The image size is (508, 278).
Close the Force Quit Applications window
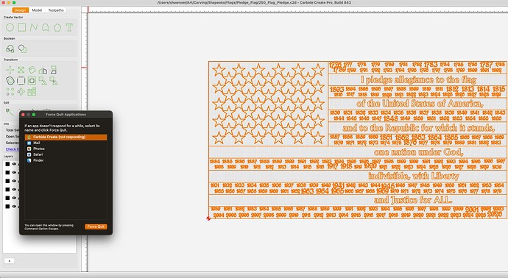tap(24, 115)
